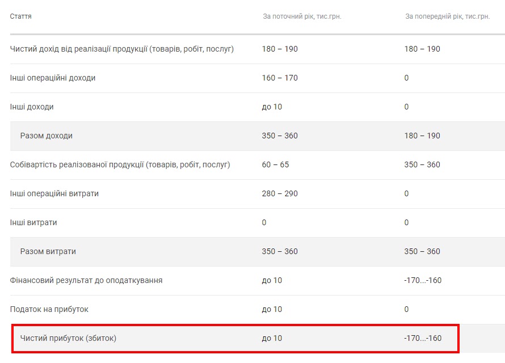
Task: Click previous-year value in "Чистий прибуток (збиток)" row
Action: click(423, 339)
